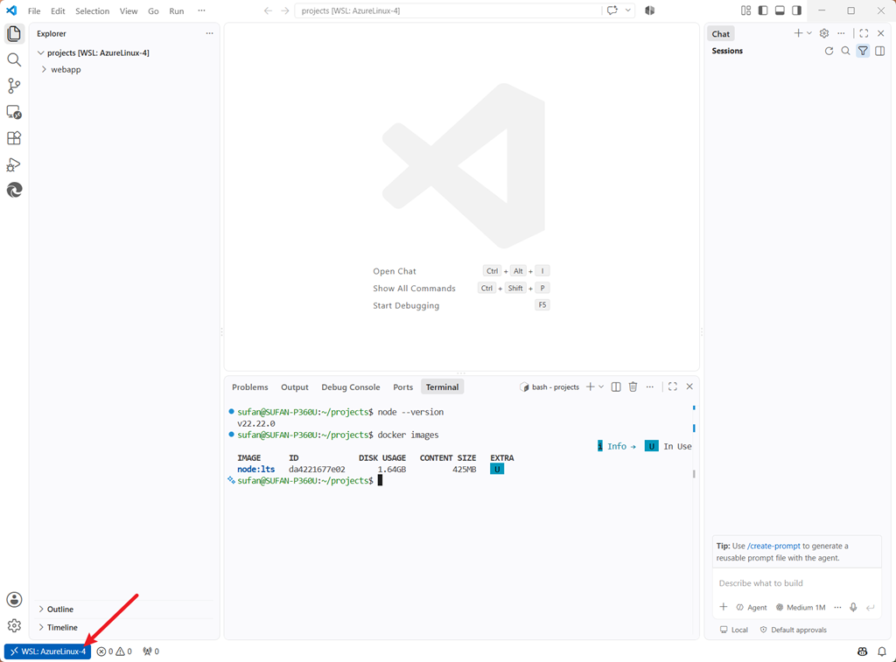Switch to the Output tab
This screenshot has width=896, height=662.
coord(294,387)
